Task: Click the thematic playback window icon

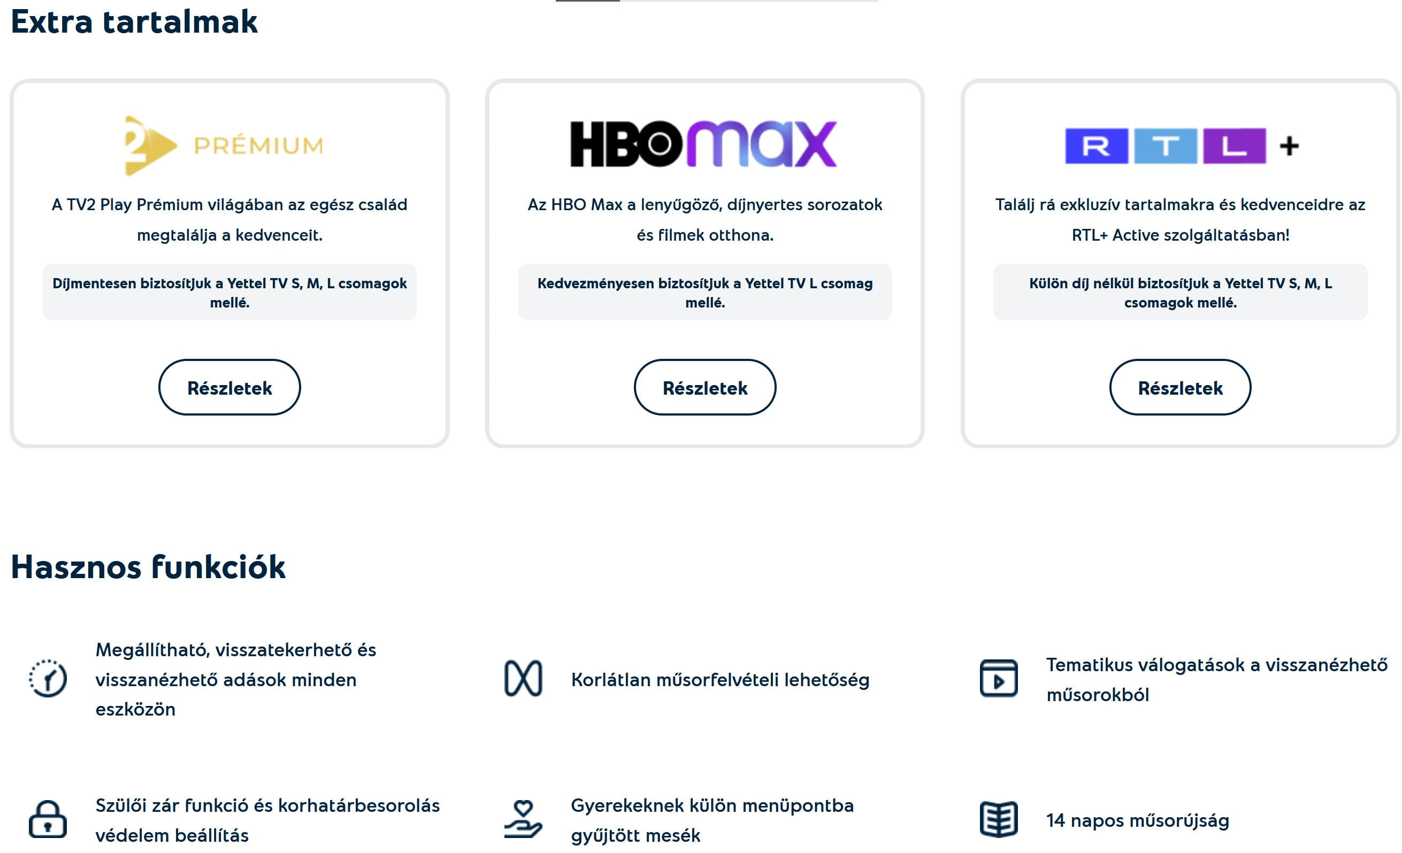Action: click(998, 678)
